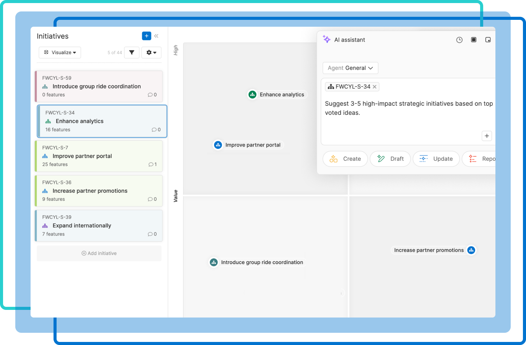Screen dimensions: 526x345
Task: Click the Improve partner portal chart marker
Action: (x=218, y=145)
